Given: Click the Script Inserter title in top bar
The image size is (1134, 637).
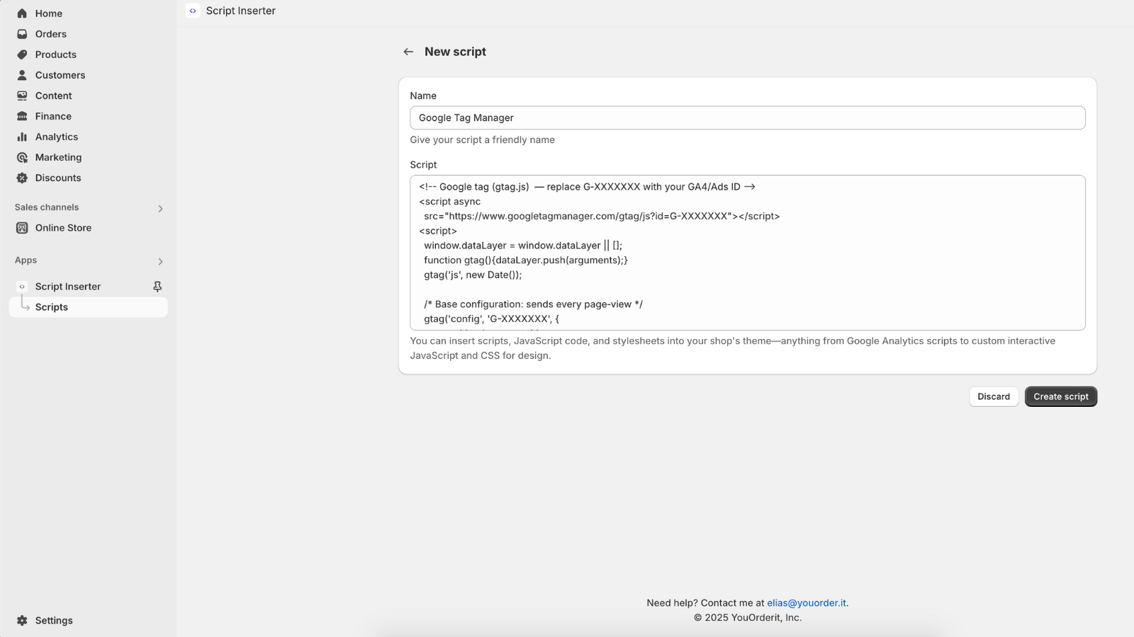Looking at the screenshot, I should (x=241, y=11).
